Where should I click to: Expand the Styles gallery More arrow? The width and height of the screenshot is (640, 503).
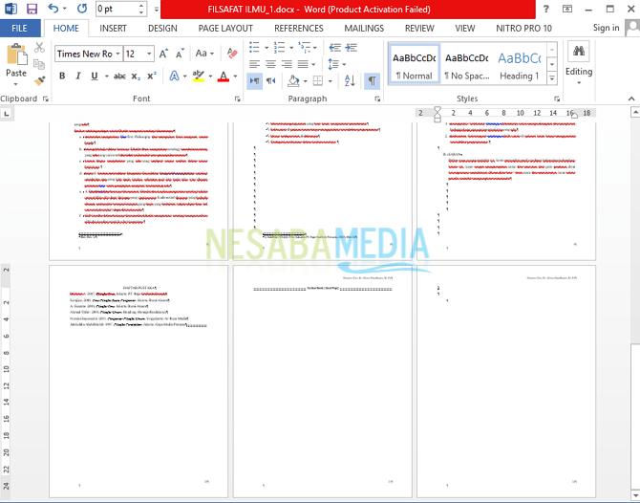[552, 78]
